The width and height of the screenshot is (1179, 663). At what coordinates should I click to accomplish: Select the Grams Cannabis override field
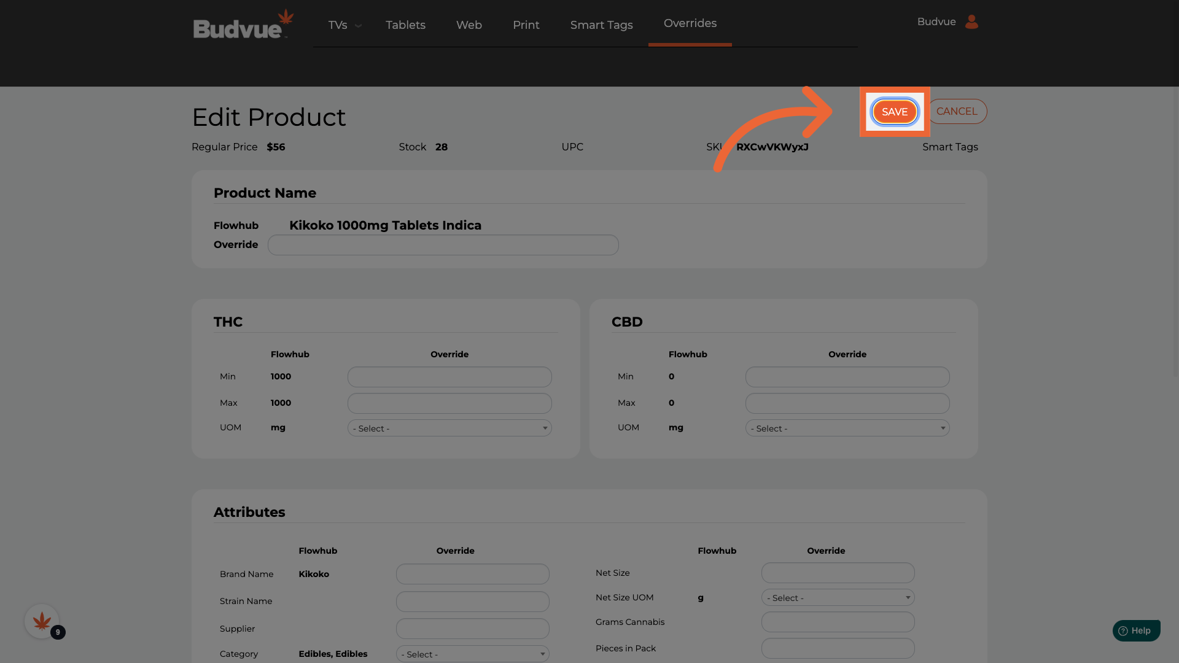[x=838, y=622]
